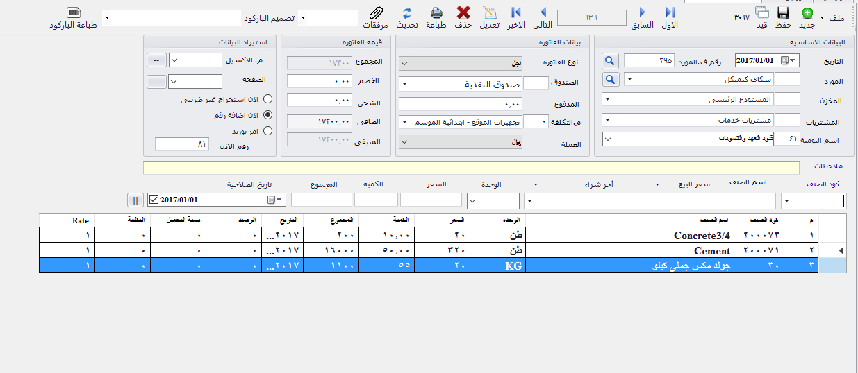Refresh data with تحديث icon

(407, 12)
